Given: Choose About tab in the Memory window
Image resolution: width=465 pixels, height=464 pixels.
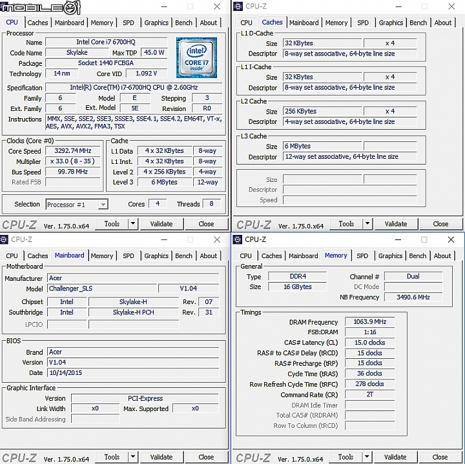Looking at the screenshot, I should 442,256.
